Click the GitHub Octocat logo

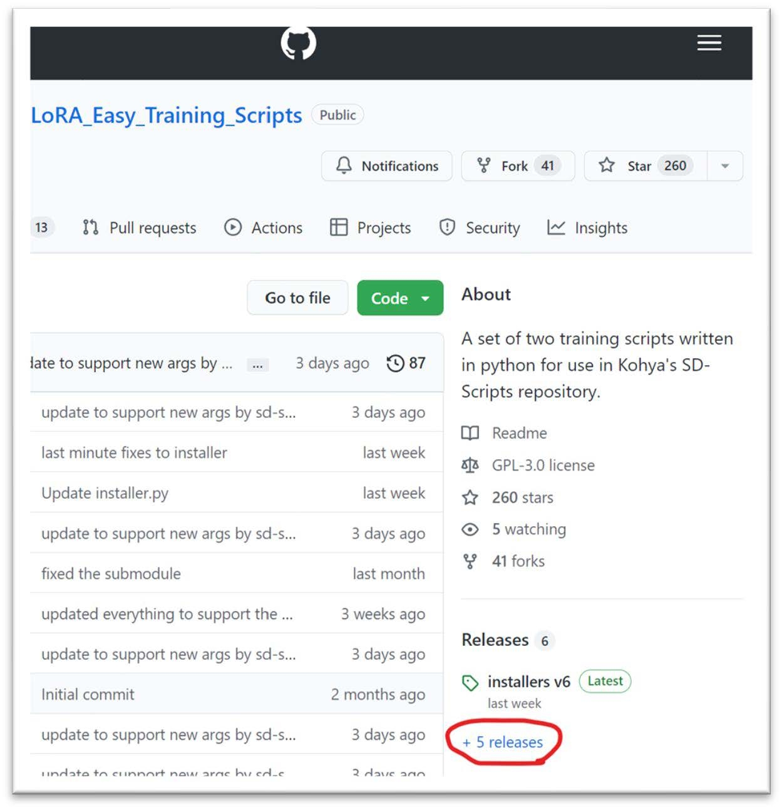click(x=298, y=43)
